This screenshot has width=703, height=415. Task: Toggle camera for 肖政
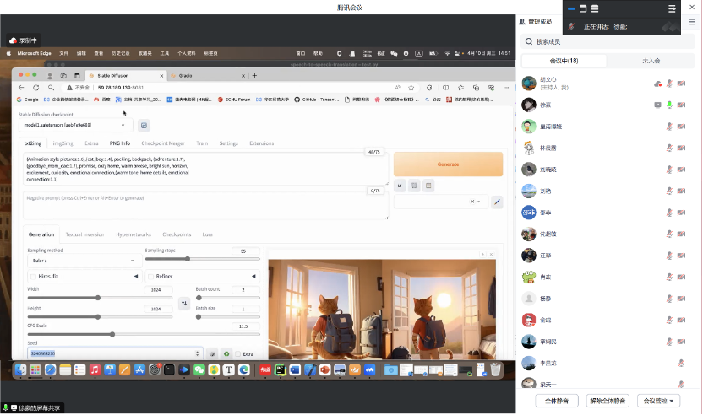(x=682, y=278)
